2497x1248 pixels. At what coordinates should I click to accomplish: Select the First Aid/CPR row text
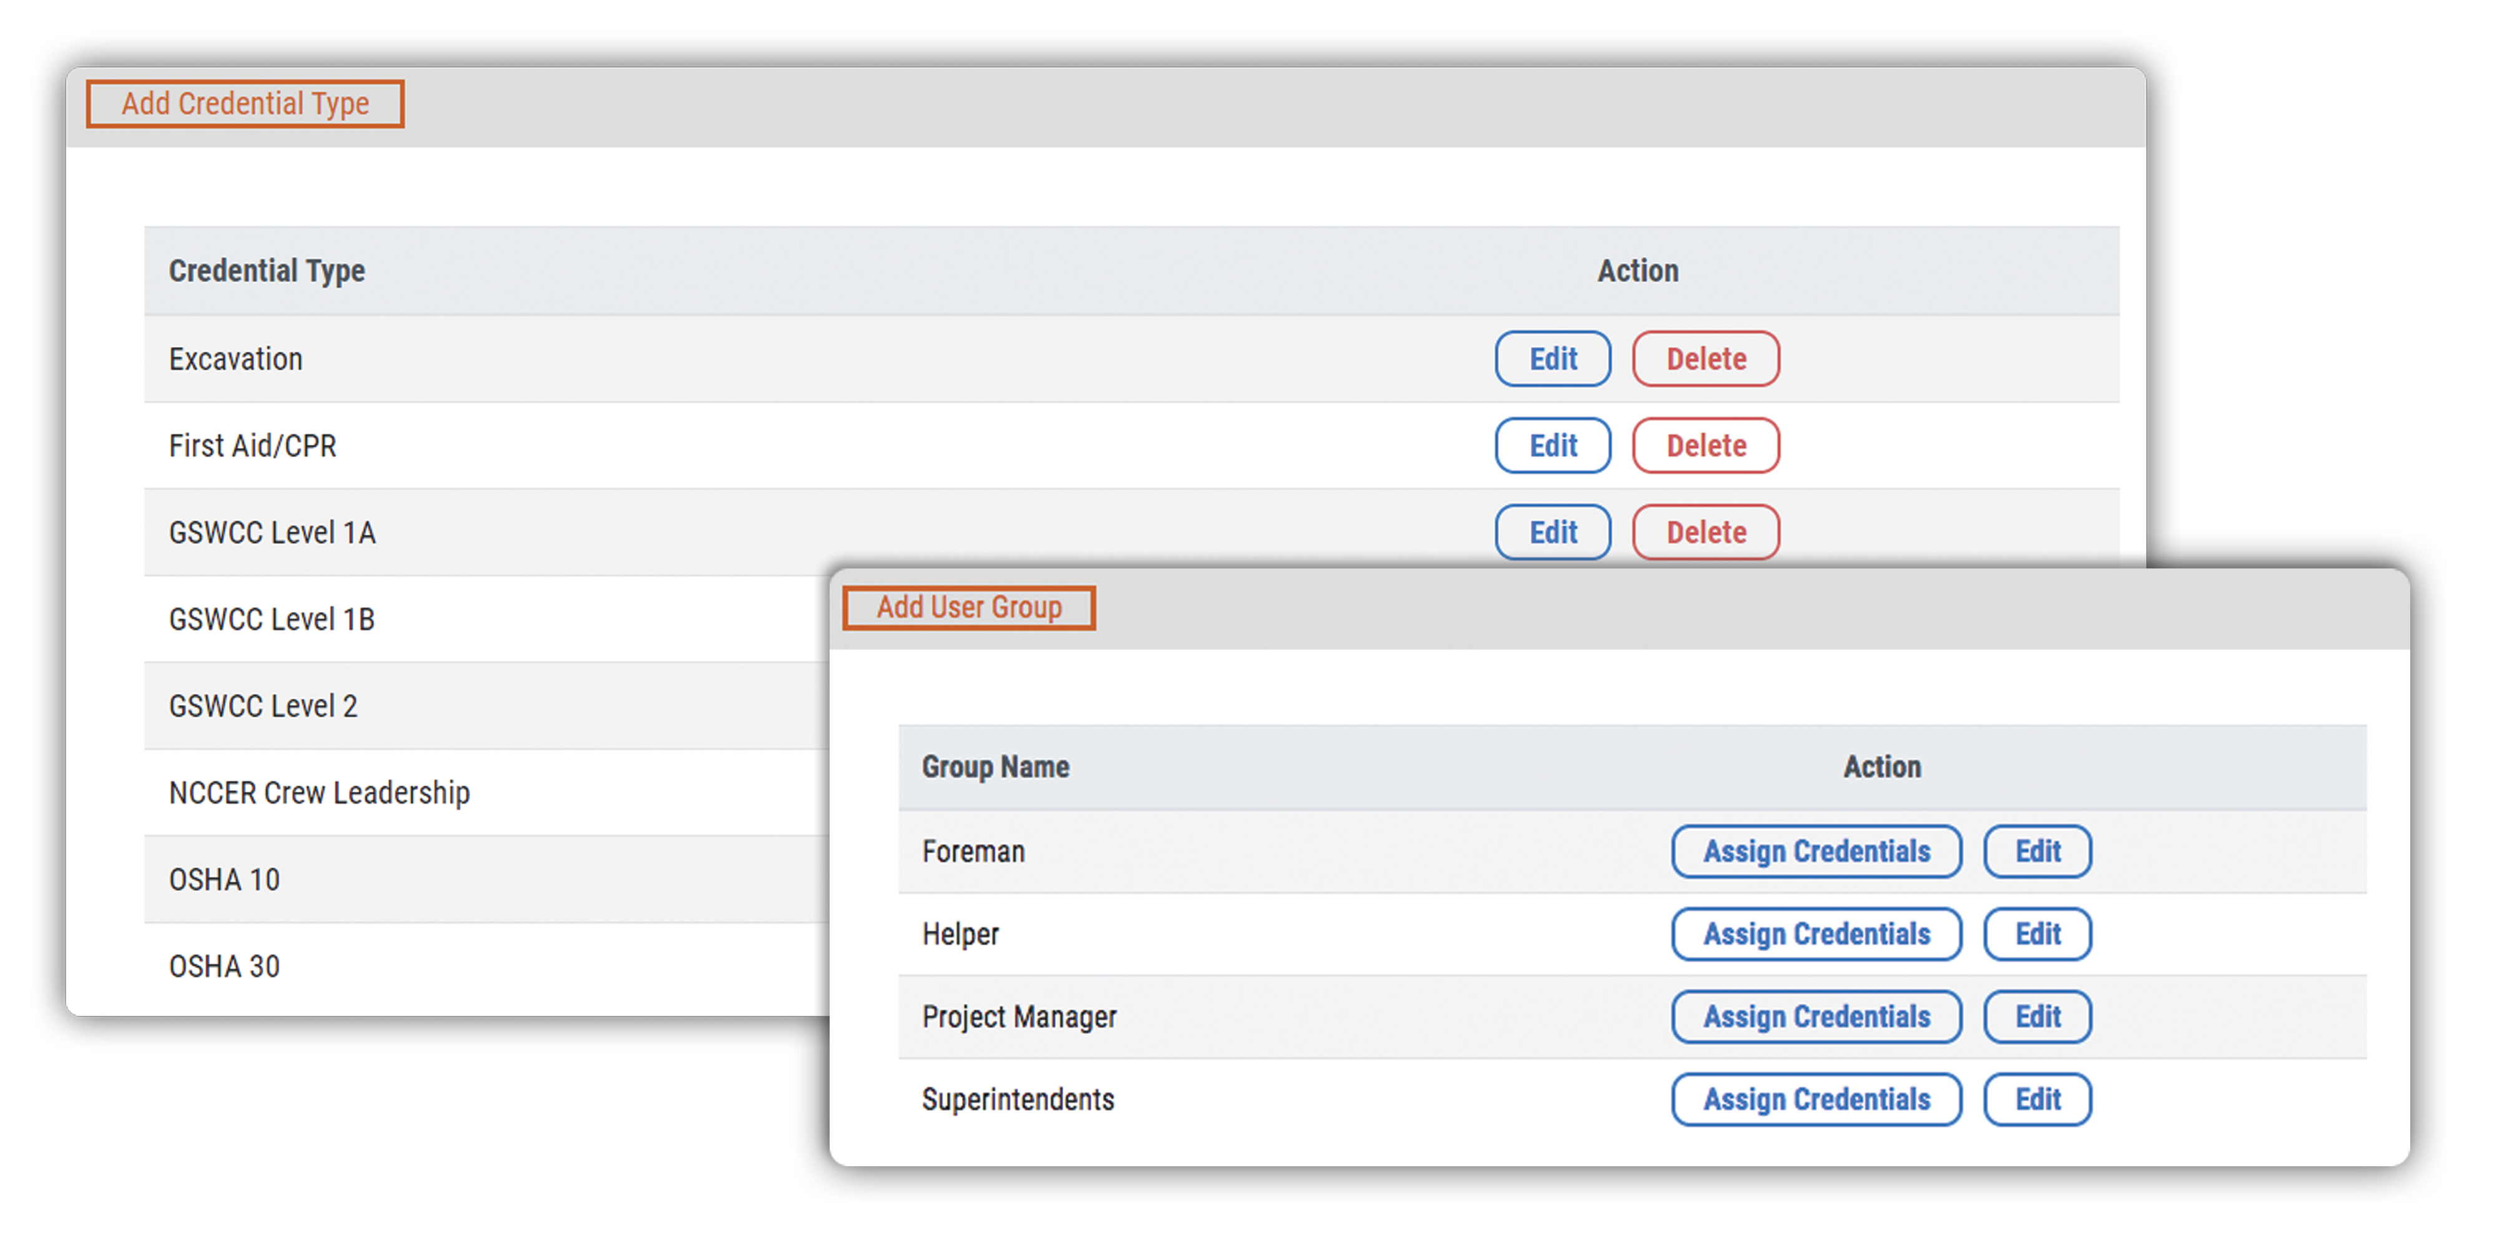point(252,446)
